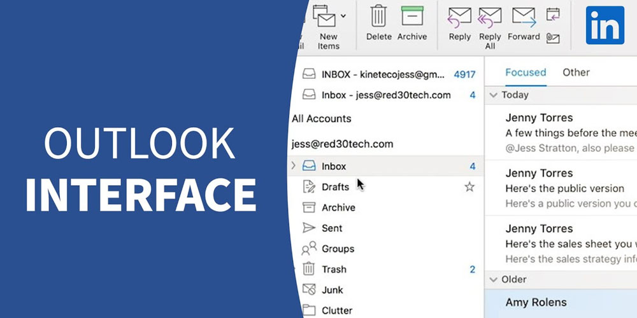
Task: Click the Delete trash icon in toolbar
Action: click(x=378, y=17)
